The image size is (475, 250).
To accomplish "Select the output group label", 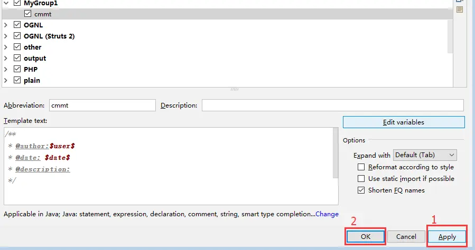I will [35, 59].
